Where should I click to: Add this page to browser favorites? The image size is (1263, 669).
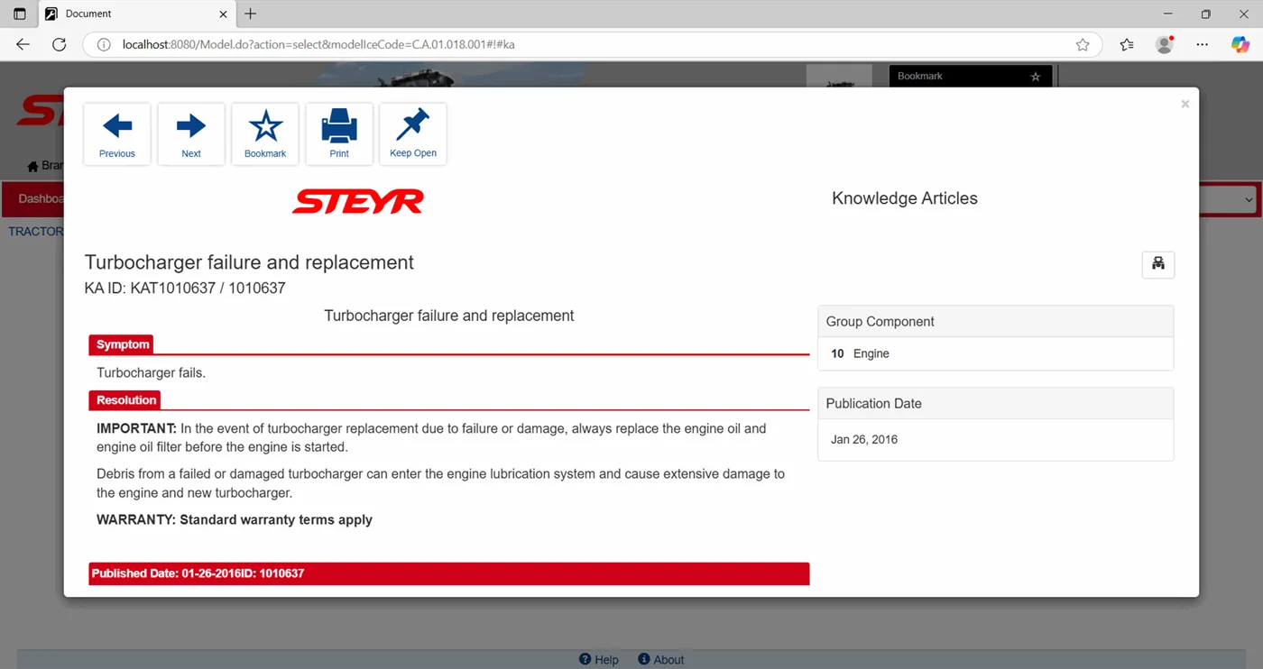[x=1083, y=44]
